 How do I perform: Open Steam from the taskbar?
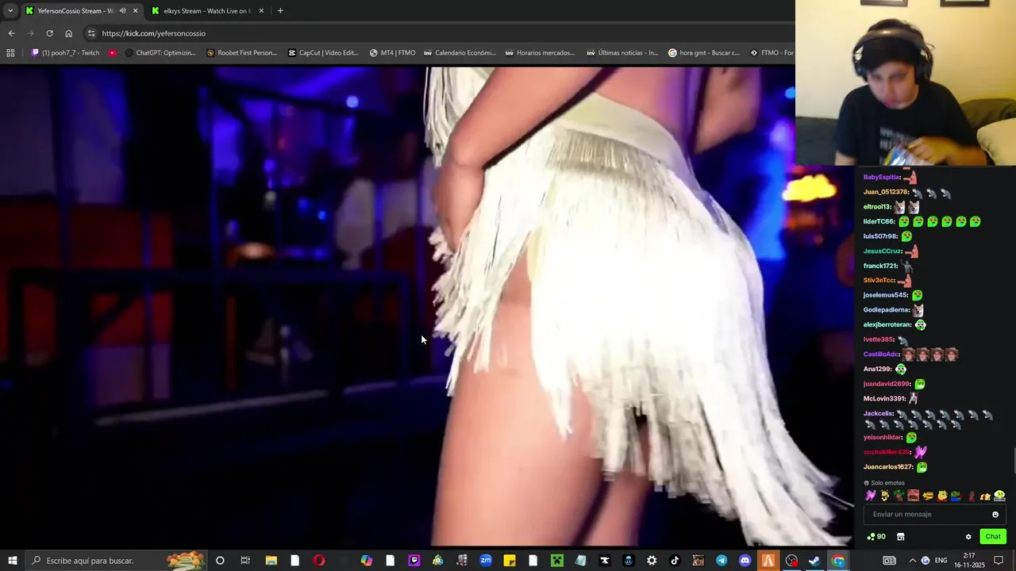pos(814,561)
